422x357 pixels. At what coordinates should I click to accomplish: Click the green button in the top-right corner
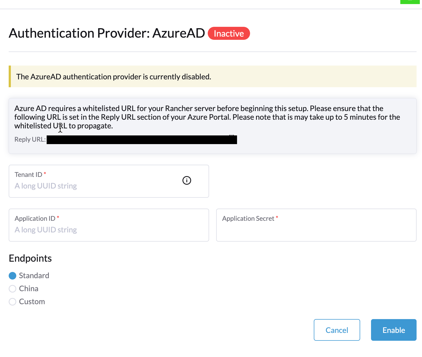click(410, 1)
